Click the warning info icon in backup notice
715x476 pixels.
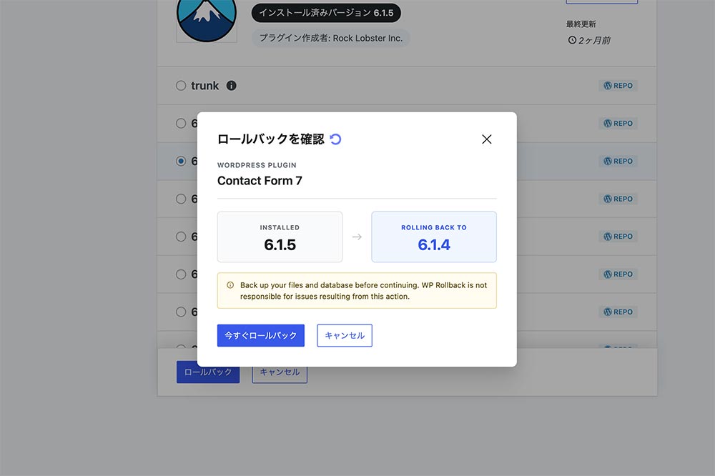(230, 285)
